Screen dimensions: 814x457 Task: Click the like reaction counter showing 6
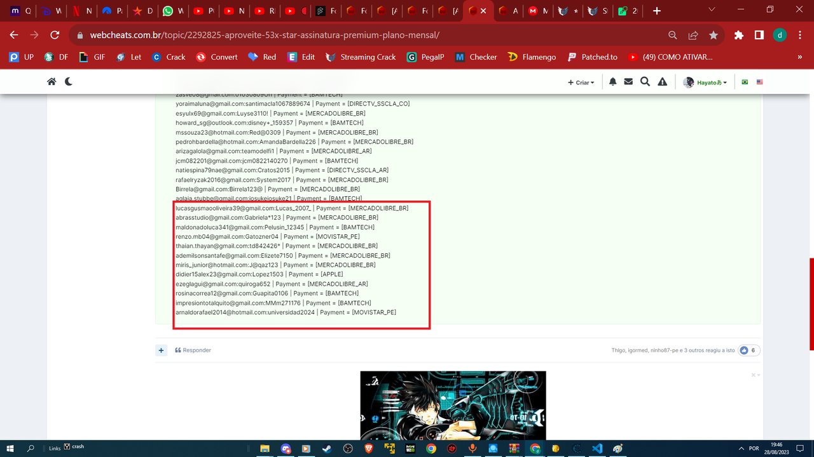[x=748, y=350]
